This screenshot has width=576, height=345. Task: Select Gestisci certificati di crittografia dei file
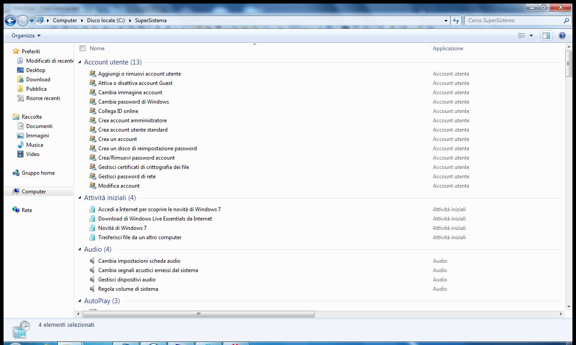pyautogui.click(x=144, y=167)
